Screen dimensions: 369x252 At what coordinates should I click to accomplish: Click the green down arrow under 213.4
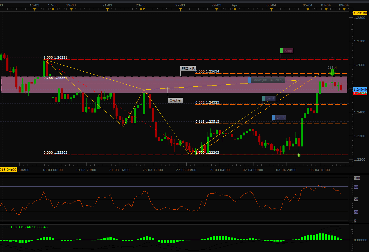click(332, 73)
